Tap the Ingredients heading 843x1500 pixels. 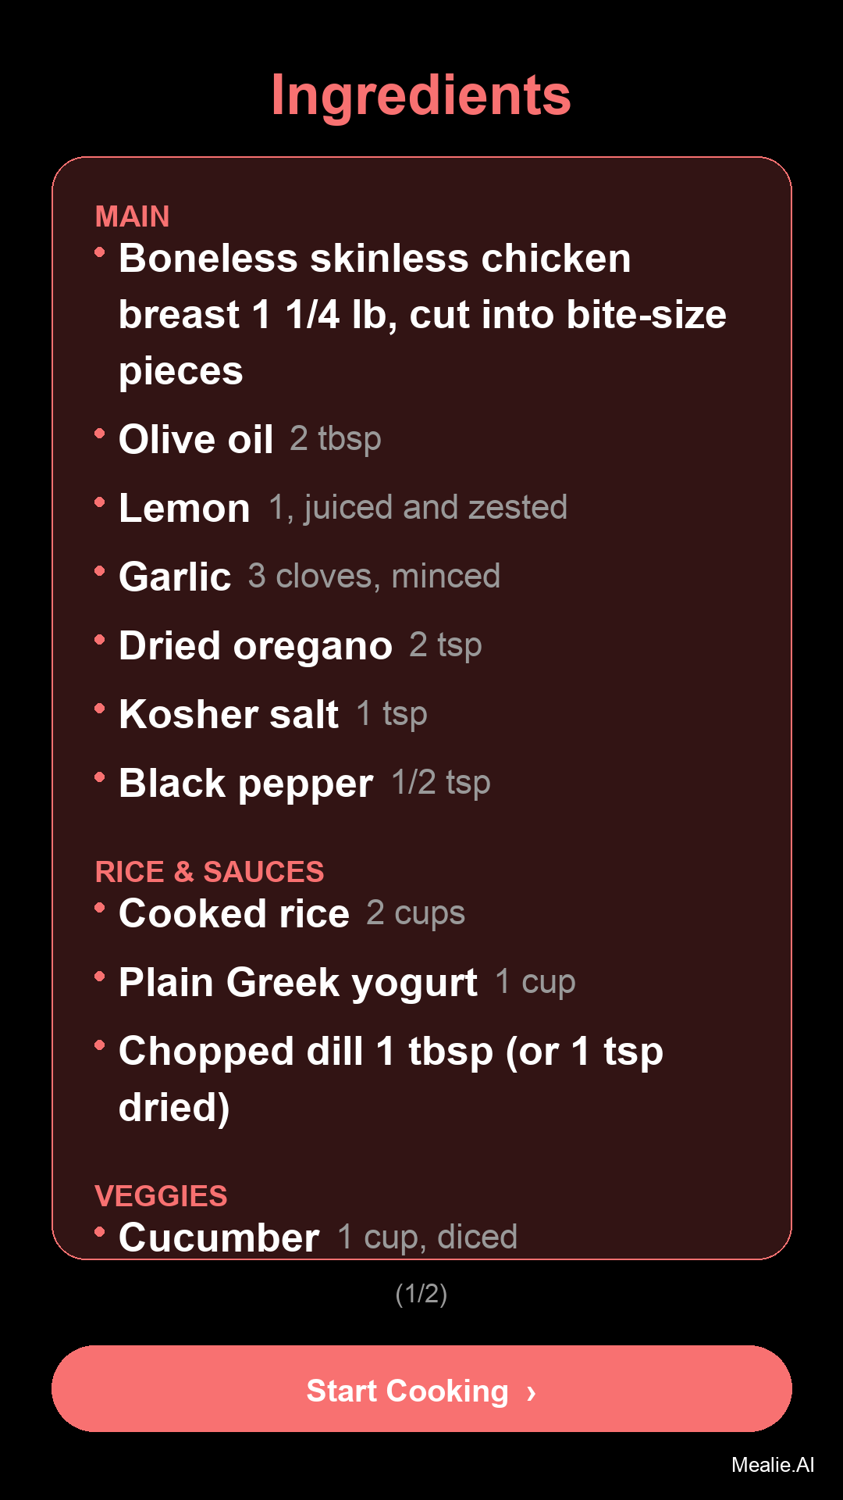coord(421,95)
